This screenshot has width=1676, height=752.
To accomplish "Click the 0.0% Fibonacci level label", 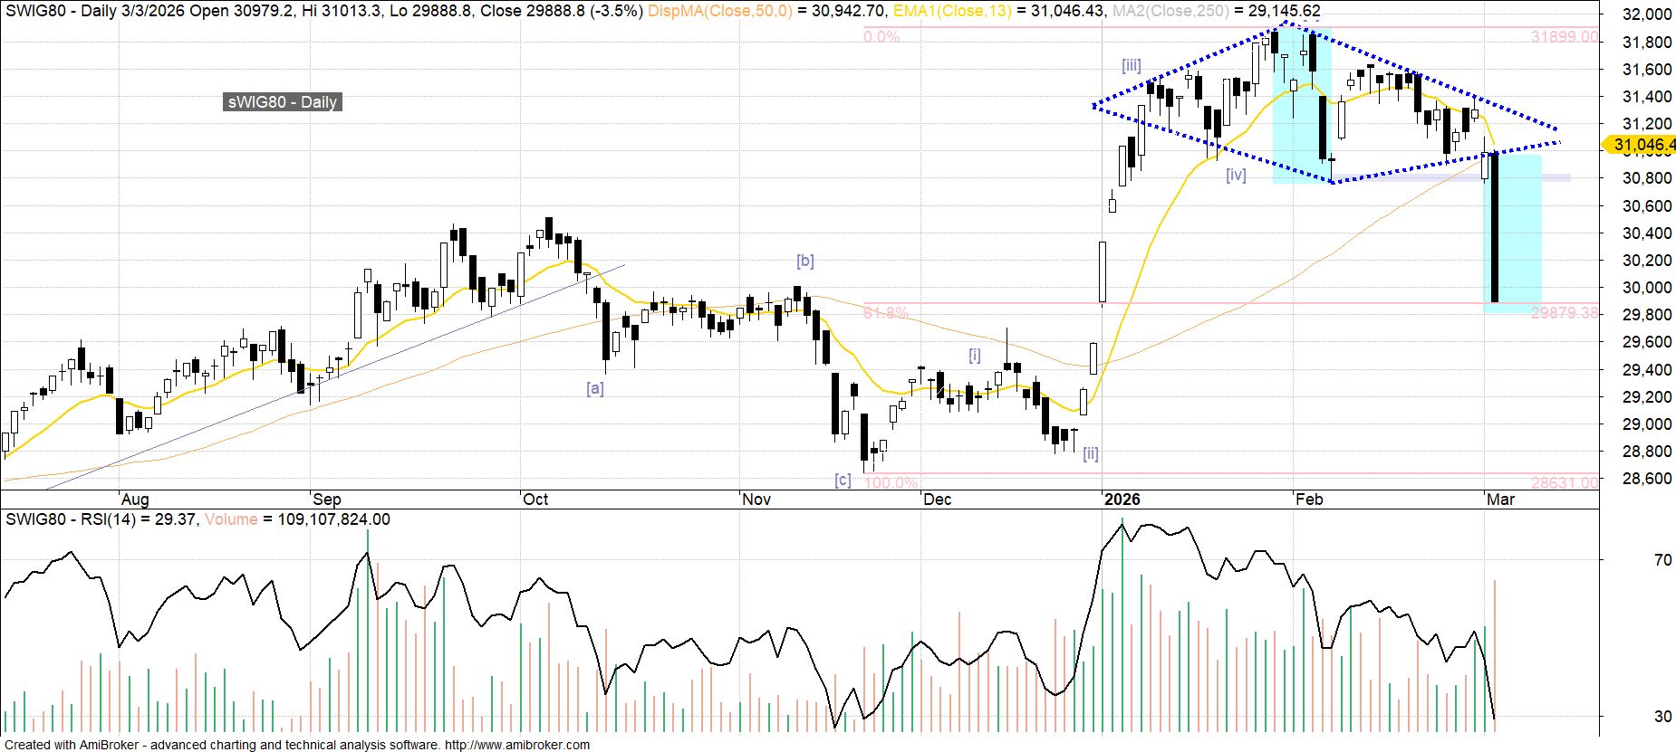I will pos(881,37).
